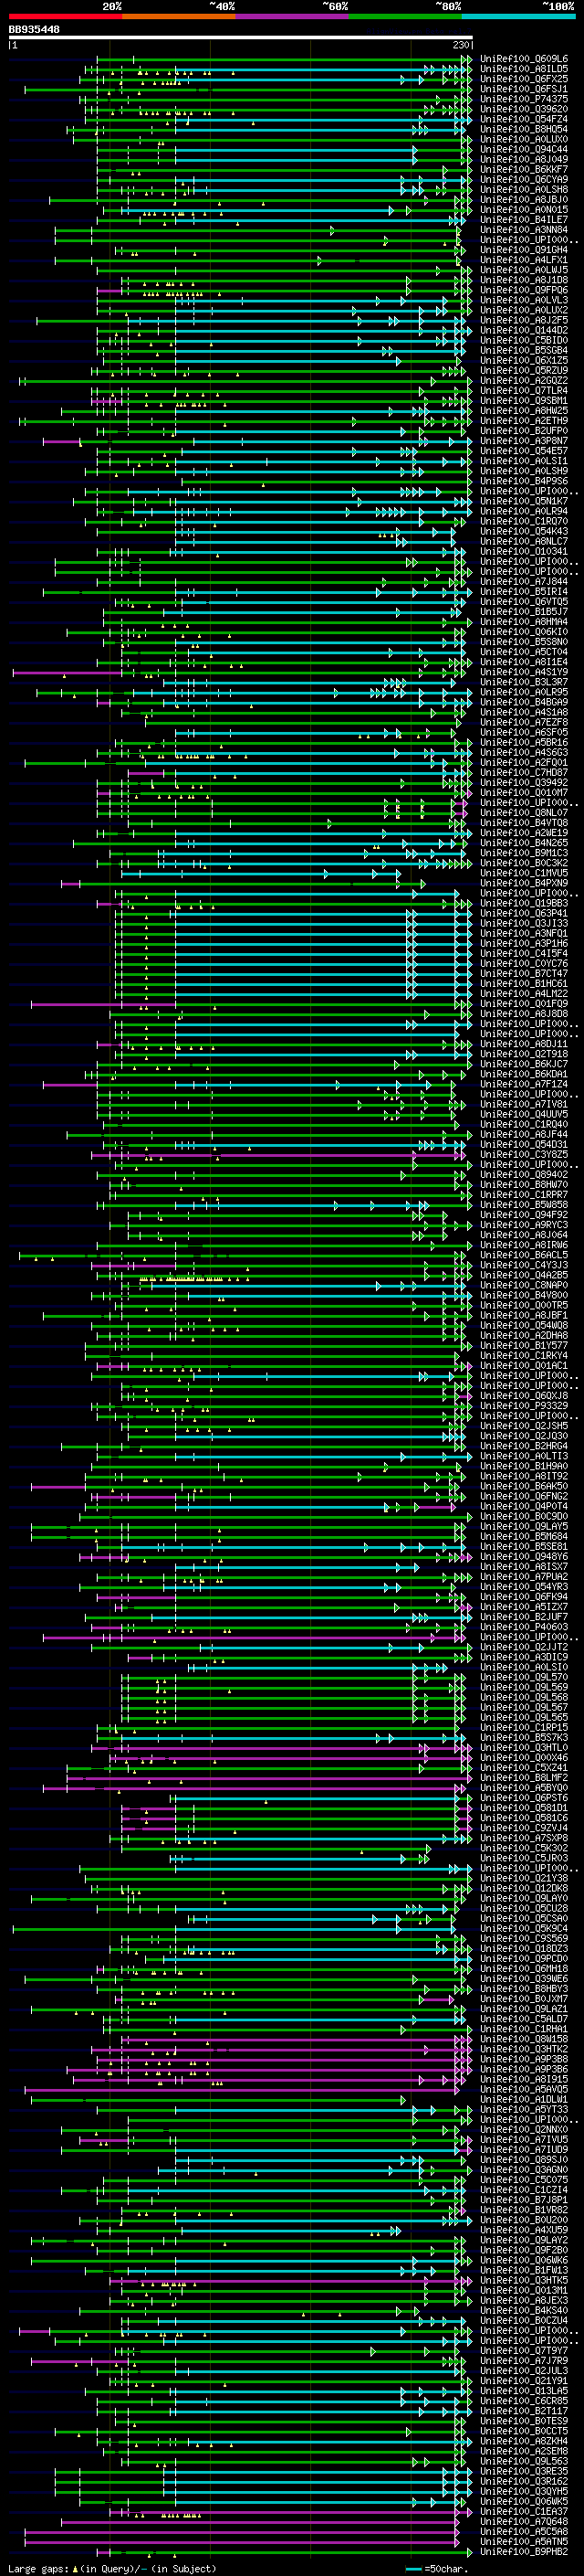Open hit UniRef100_A4LM22
The image size is (584, 2576).
point(524,993)
